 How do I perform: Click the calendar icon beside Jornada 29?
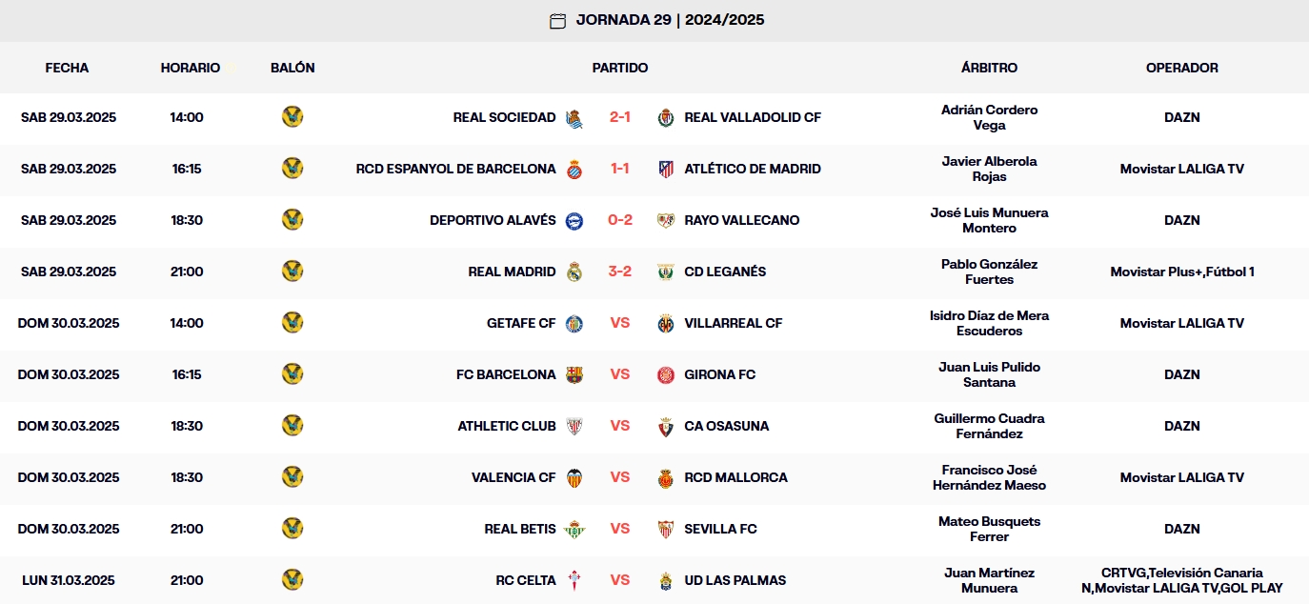click(x=556, y=19)
